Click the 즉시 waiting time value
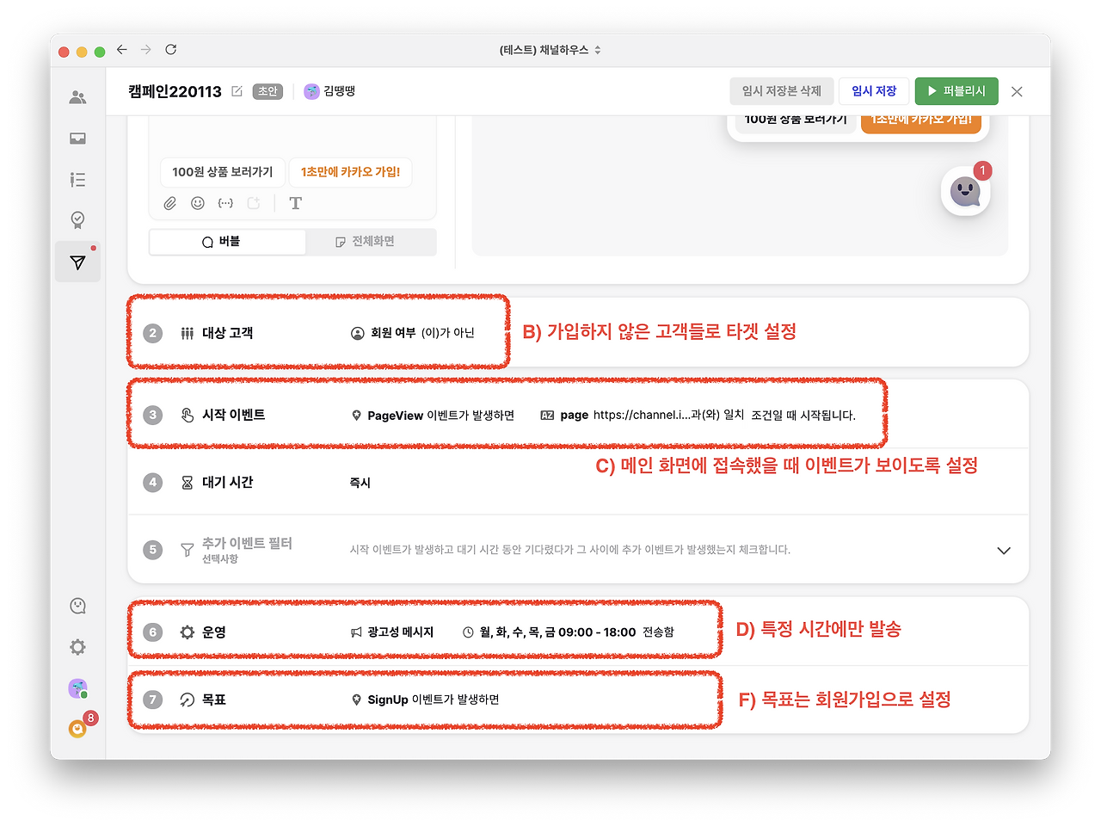Image resolution: width=1101 pixels, height=826 pixels. (360, 483)
